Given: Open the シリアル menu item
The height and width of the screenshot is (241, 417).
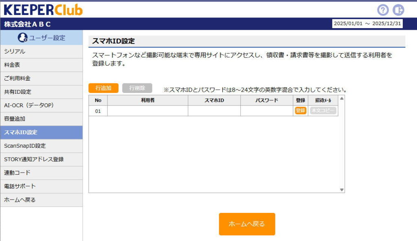Looking at the screenshot, I should tap(41, 52).
